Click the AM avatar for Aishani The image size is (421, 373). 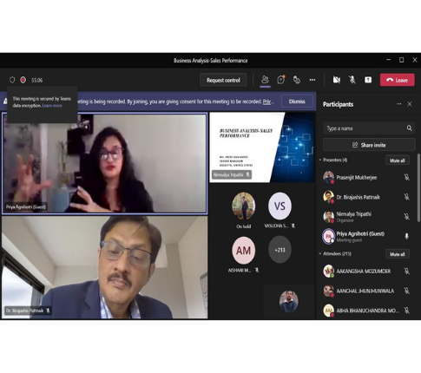point(243,251)
